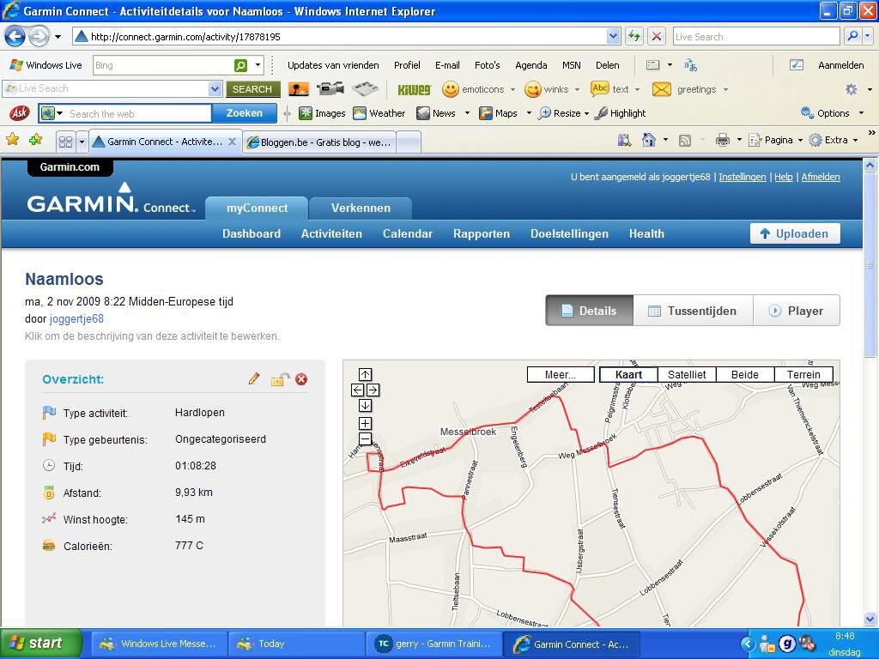Click the page's vertical scrollbar down arrow

870,619
